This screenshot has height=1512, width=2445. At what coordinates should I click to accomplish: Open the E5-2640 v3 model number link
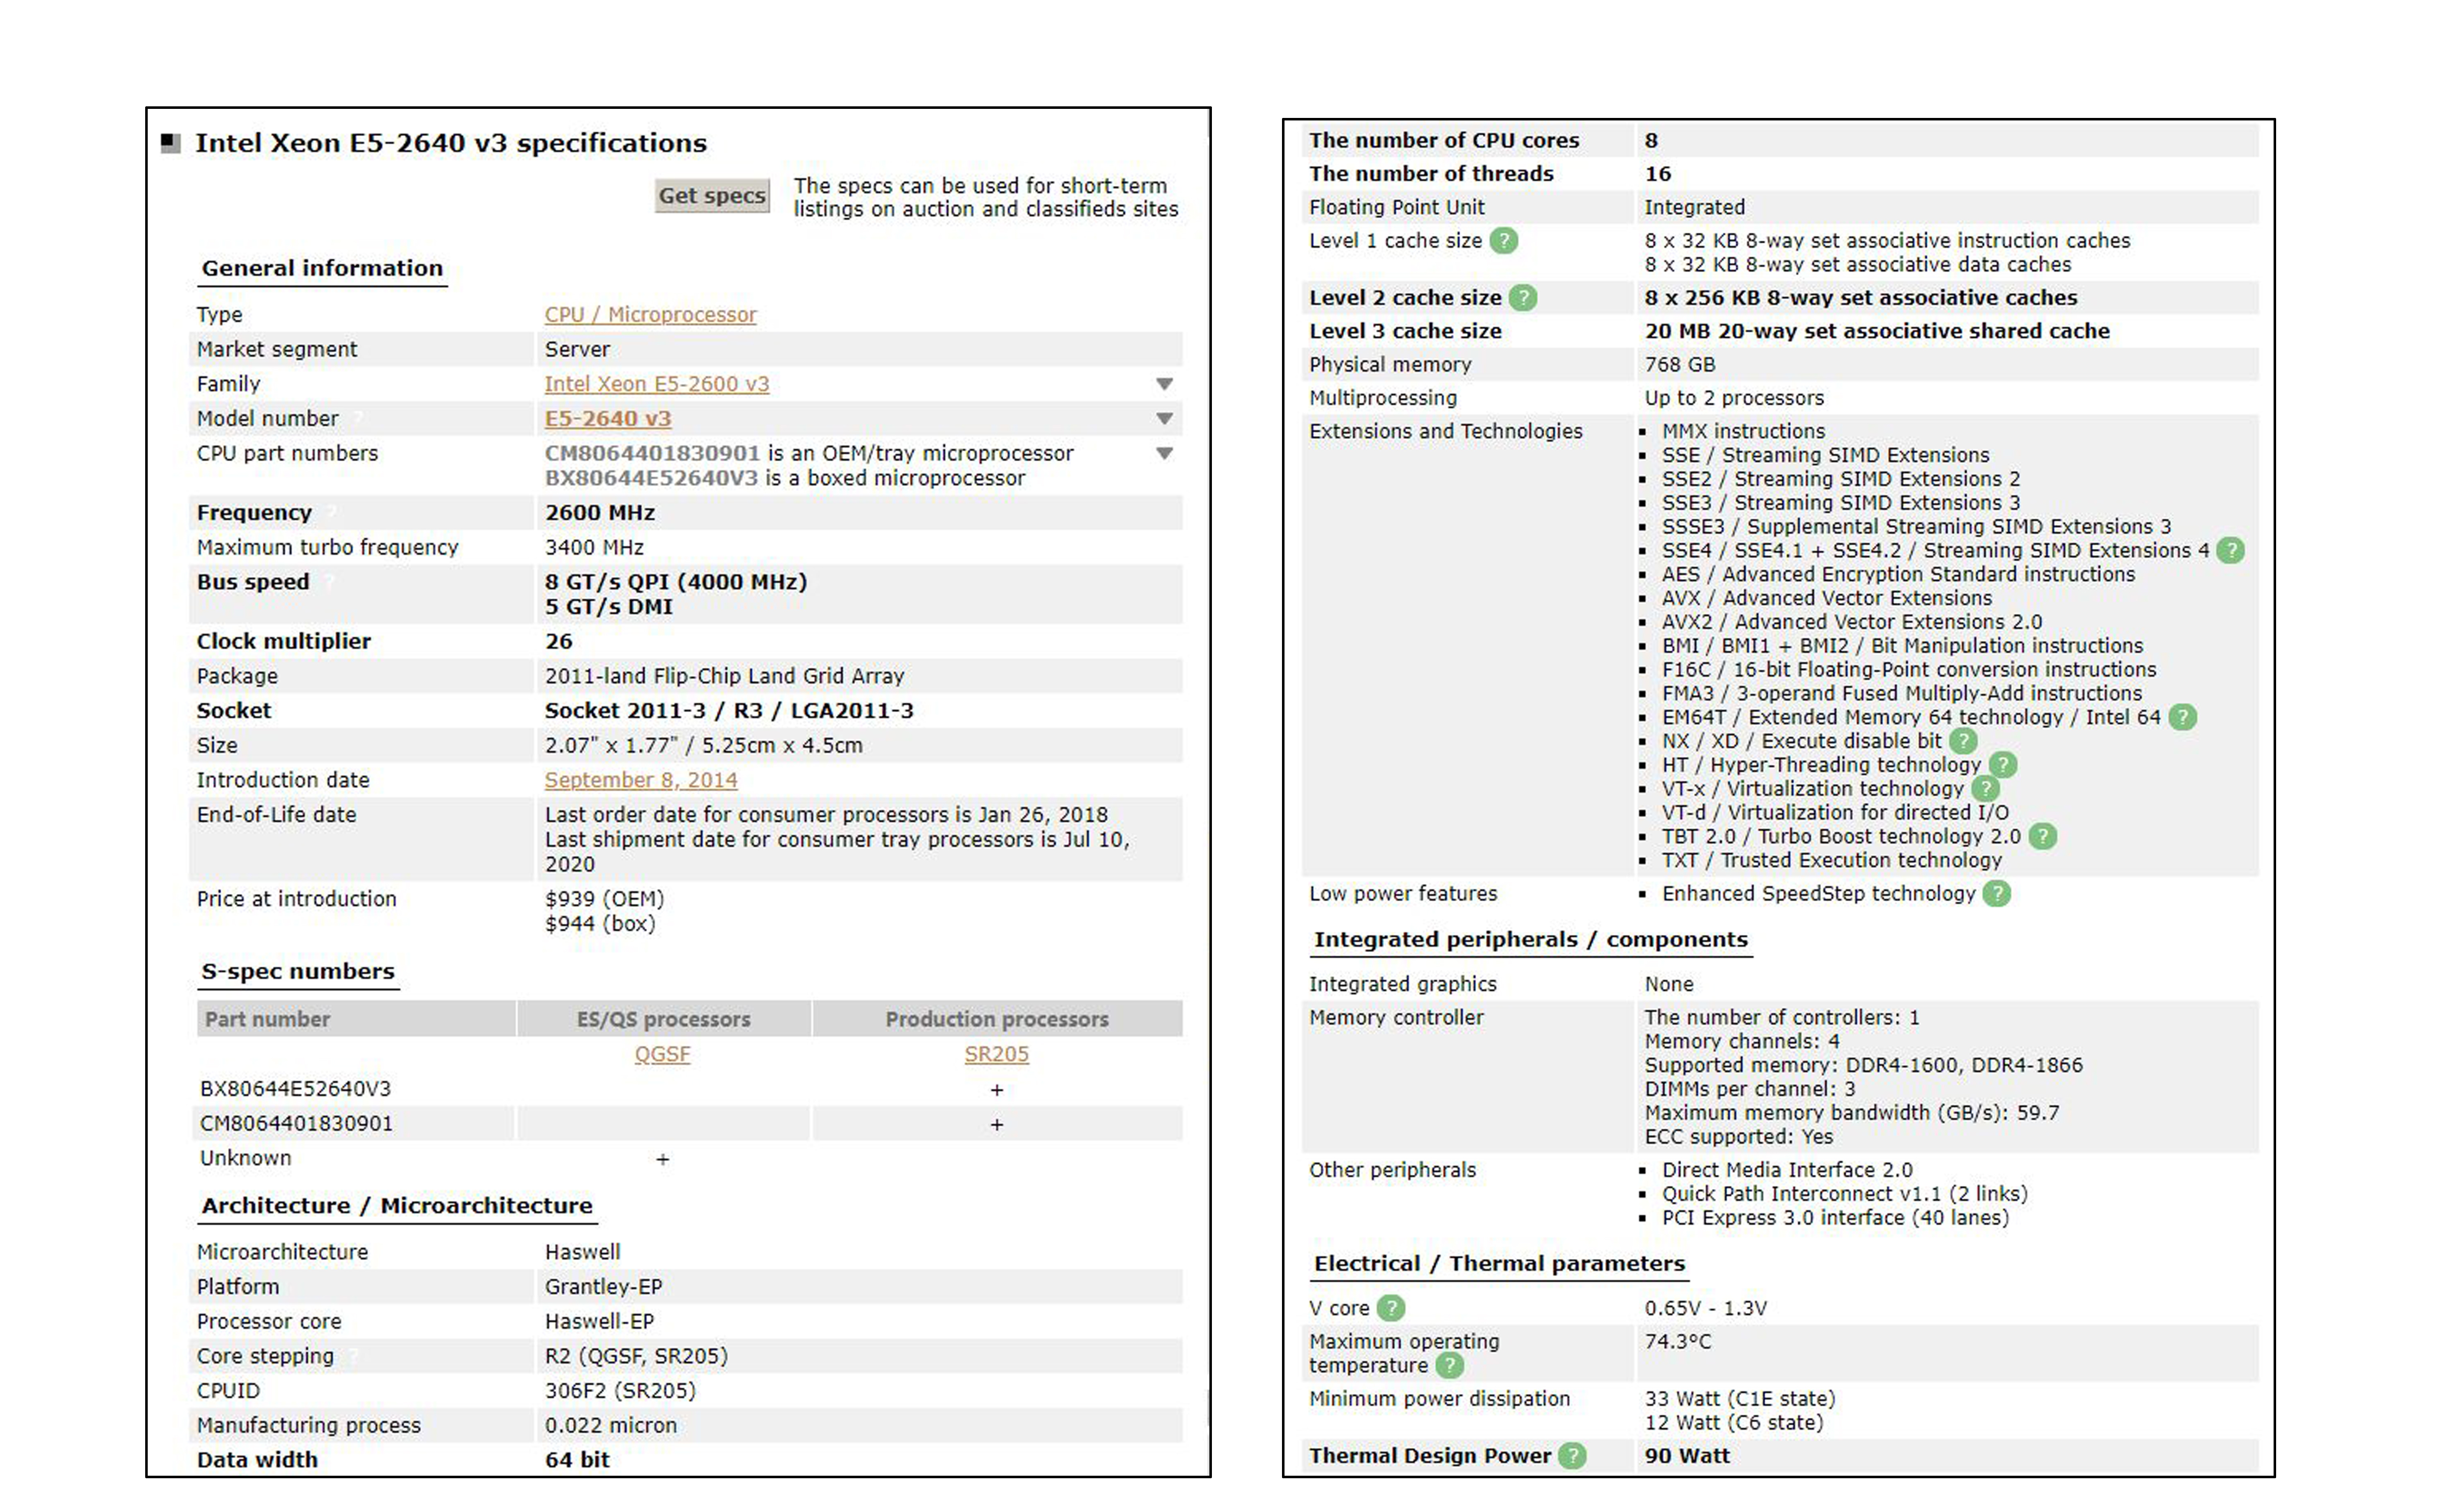[608, 419]
